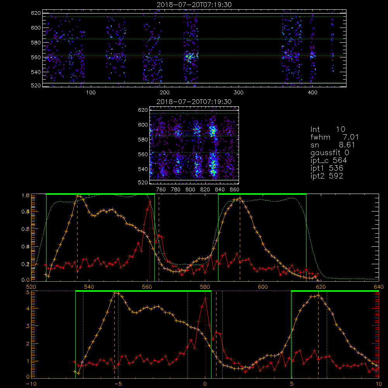388x388 pixels.
Task: Click the y-axis label 5 of the lower plot
Action: click(x=28, y=292)
